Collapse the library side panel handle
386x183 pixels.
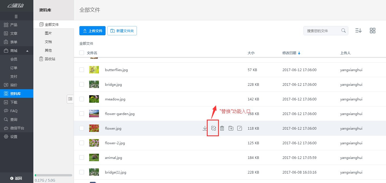point(70,99)
